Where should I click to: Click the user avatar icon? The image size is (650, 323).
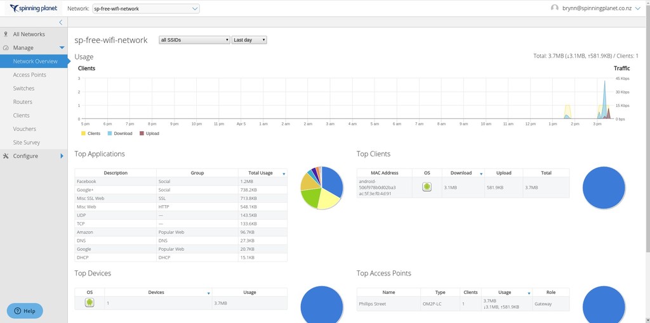click(x=555, y=8)
